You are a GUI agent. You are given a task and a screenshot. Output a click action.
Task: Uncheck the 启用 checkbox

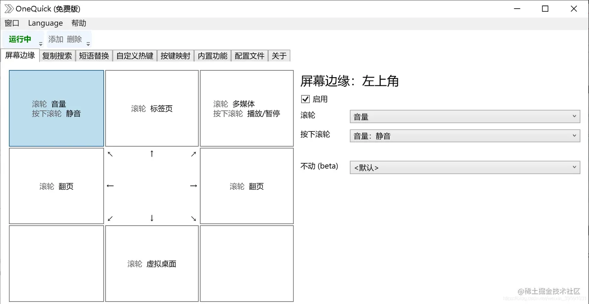(x=305, y=99)
